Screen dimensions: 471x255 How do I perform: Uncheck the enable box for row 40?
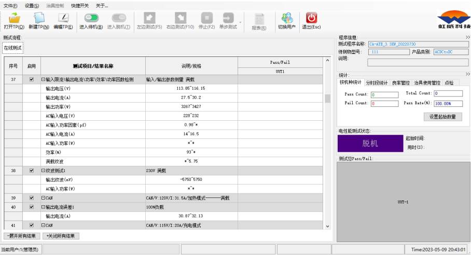(32, 207)
